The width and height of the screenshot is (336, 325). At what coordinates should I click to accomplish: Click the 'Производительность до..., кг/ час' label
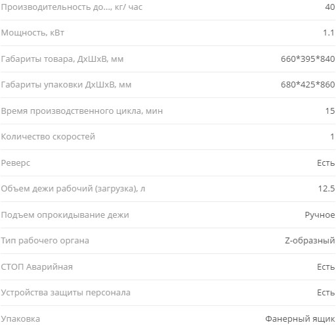(72, 7)
